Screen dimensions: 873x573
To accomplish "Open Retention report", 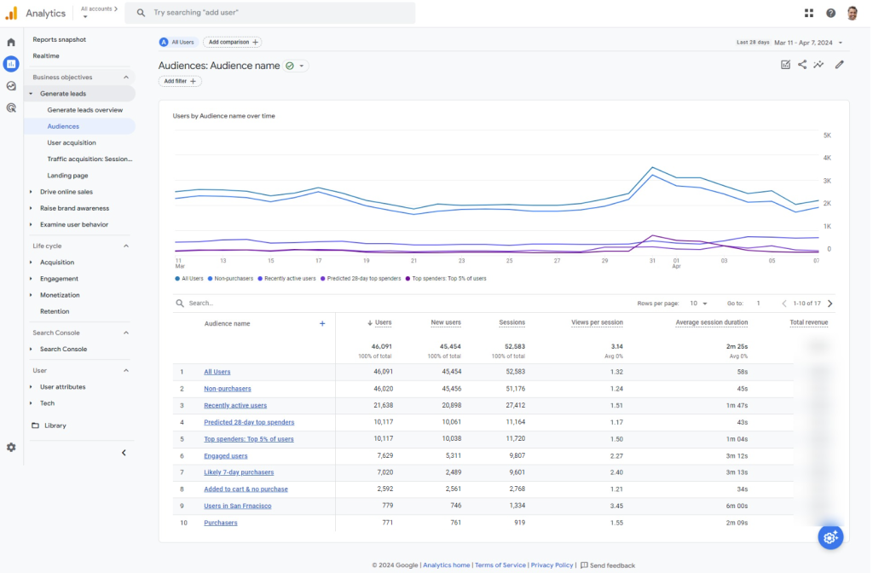I will click(x=55, y=311).
